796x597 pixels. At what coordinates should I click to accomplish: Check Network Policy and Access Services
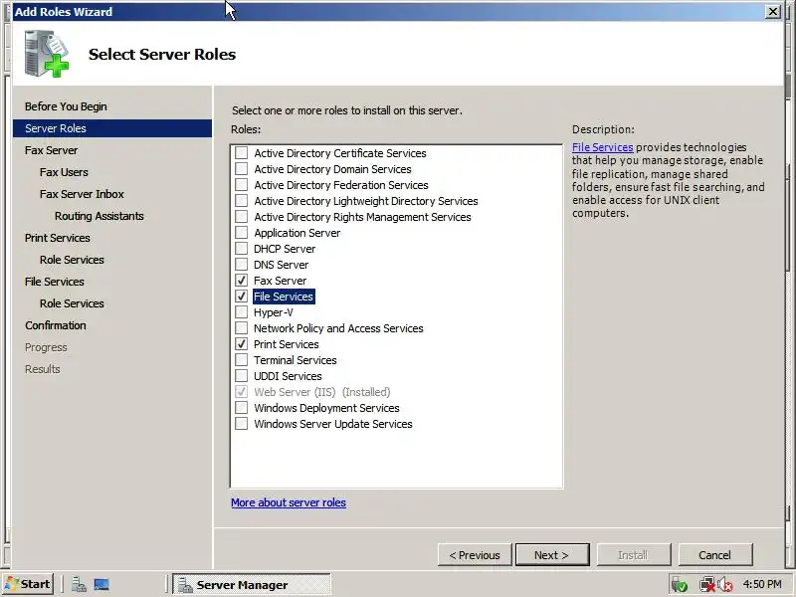[242, 328]
